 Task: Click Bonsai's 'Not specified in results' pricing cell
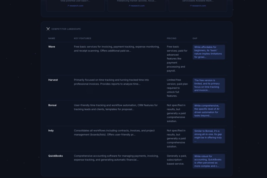tap(176, 113)
